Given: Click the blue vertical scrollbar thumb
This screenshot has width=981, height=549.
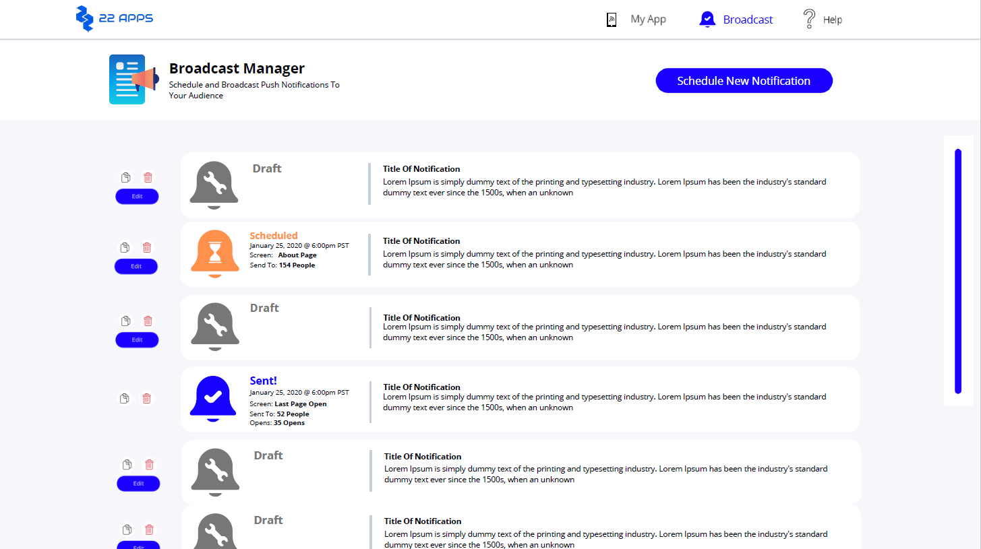Looking at the screenshot, I should point(957,271).
